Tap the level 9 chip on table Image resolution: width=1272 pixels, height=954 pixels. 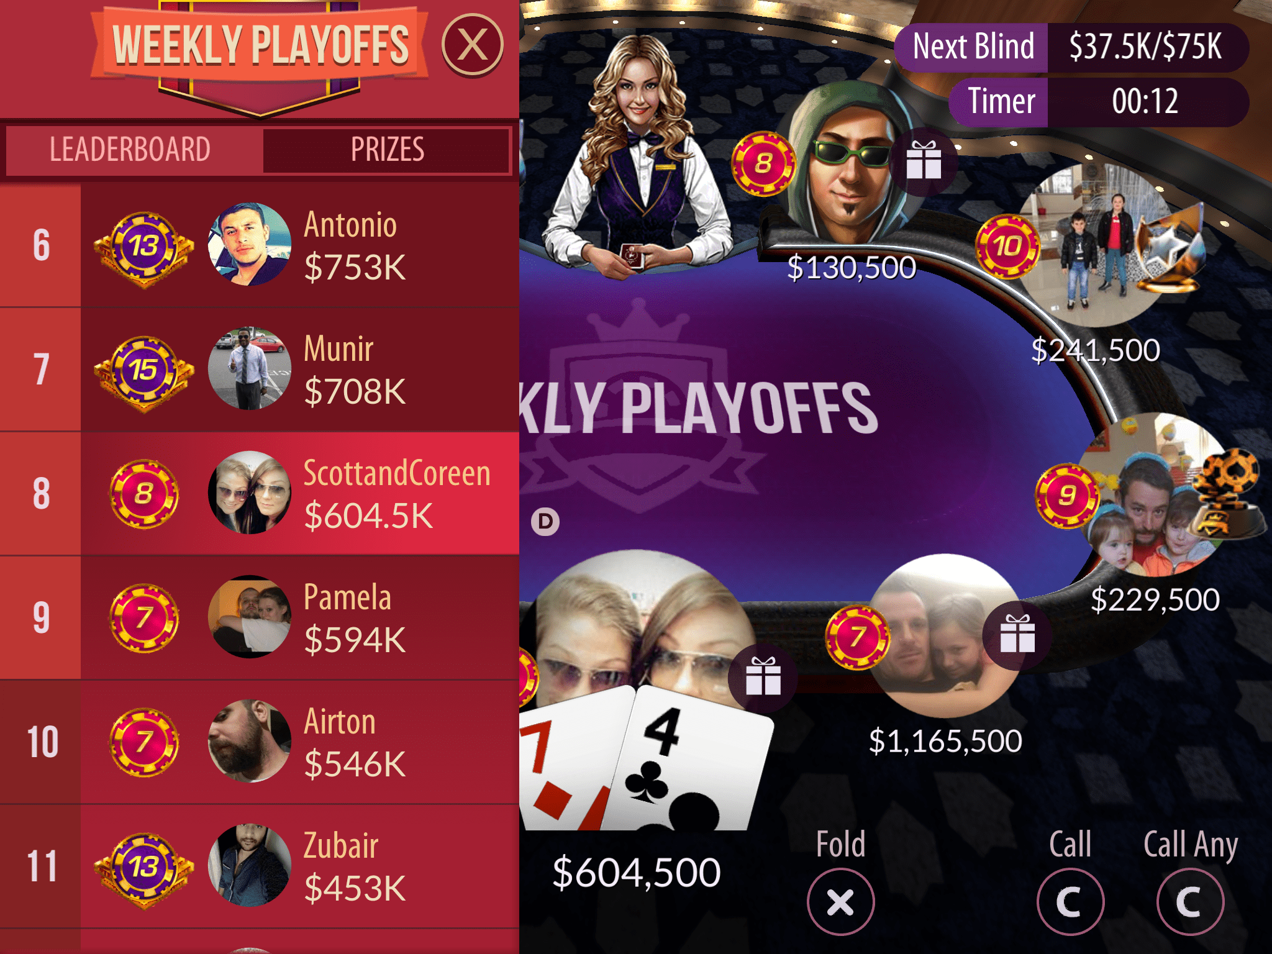(x=1067, y=496)
